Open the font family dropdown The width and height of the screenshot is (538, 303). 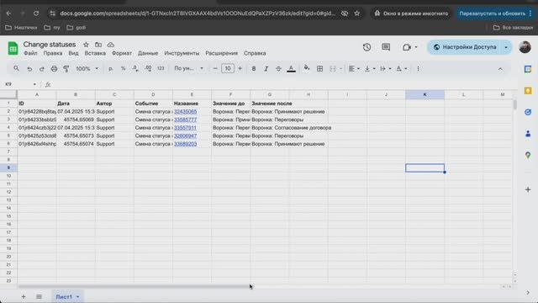pos(188,68)
